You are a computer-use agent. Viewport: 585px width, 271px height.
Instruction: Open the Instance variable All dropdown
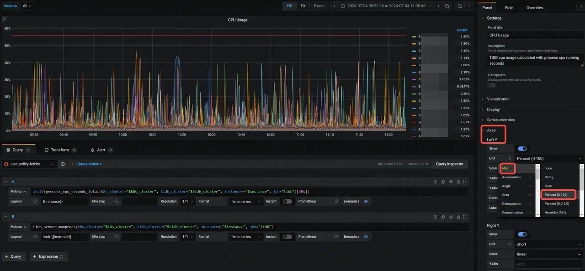coord(27,6)
